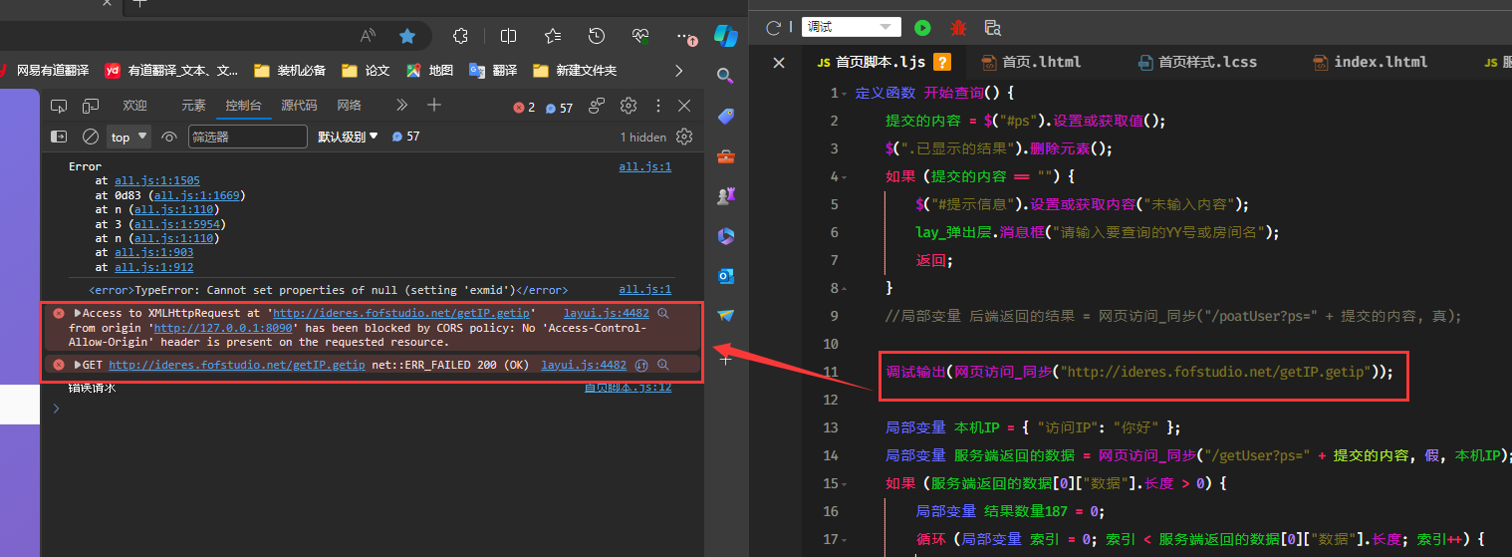1512x557 pixels.
Task: Run the project with green play button
Action: point(923,27)
